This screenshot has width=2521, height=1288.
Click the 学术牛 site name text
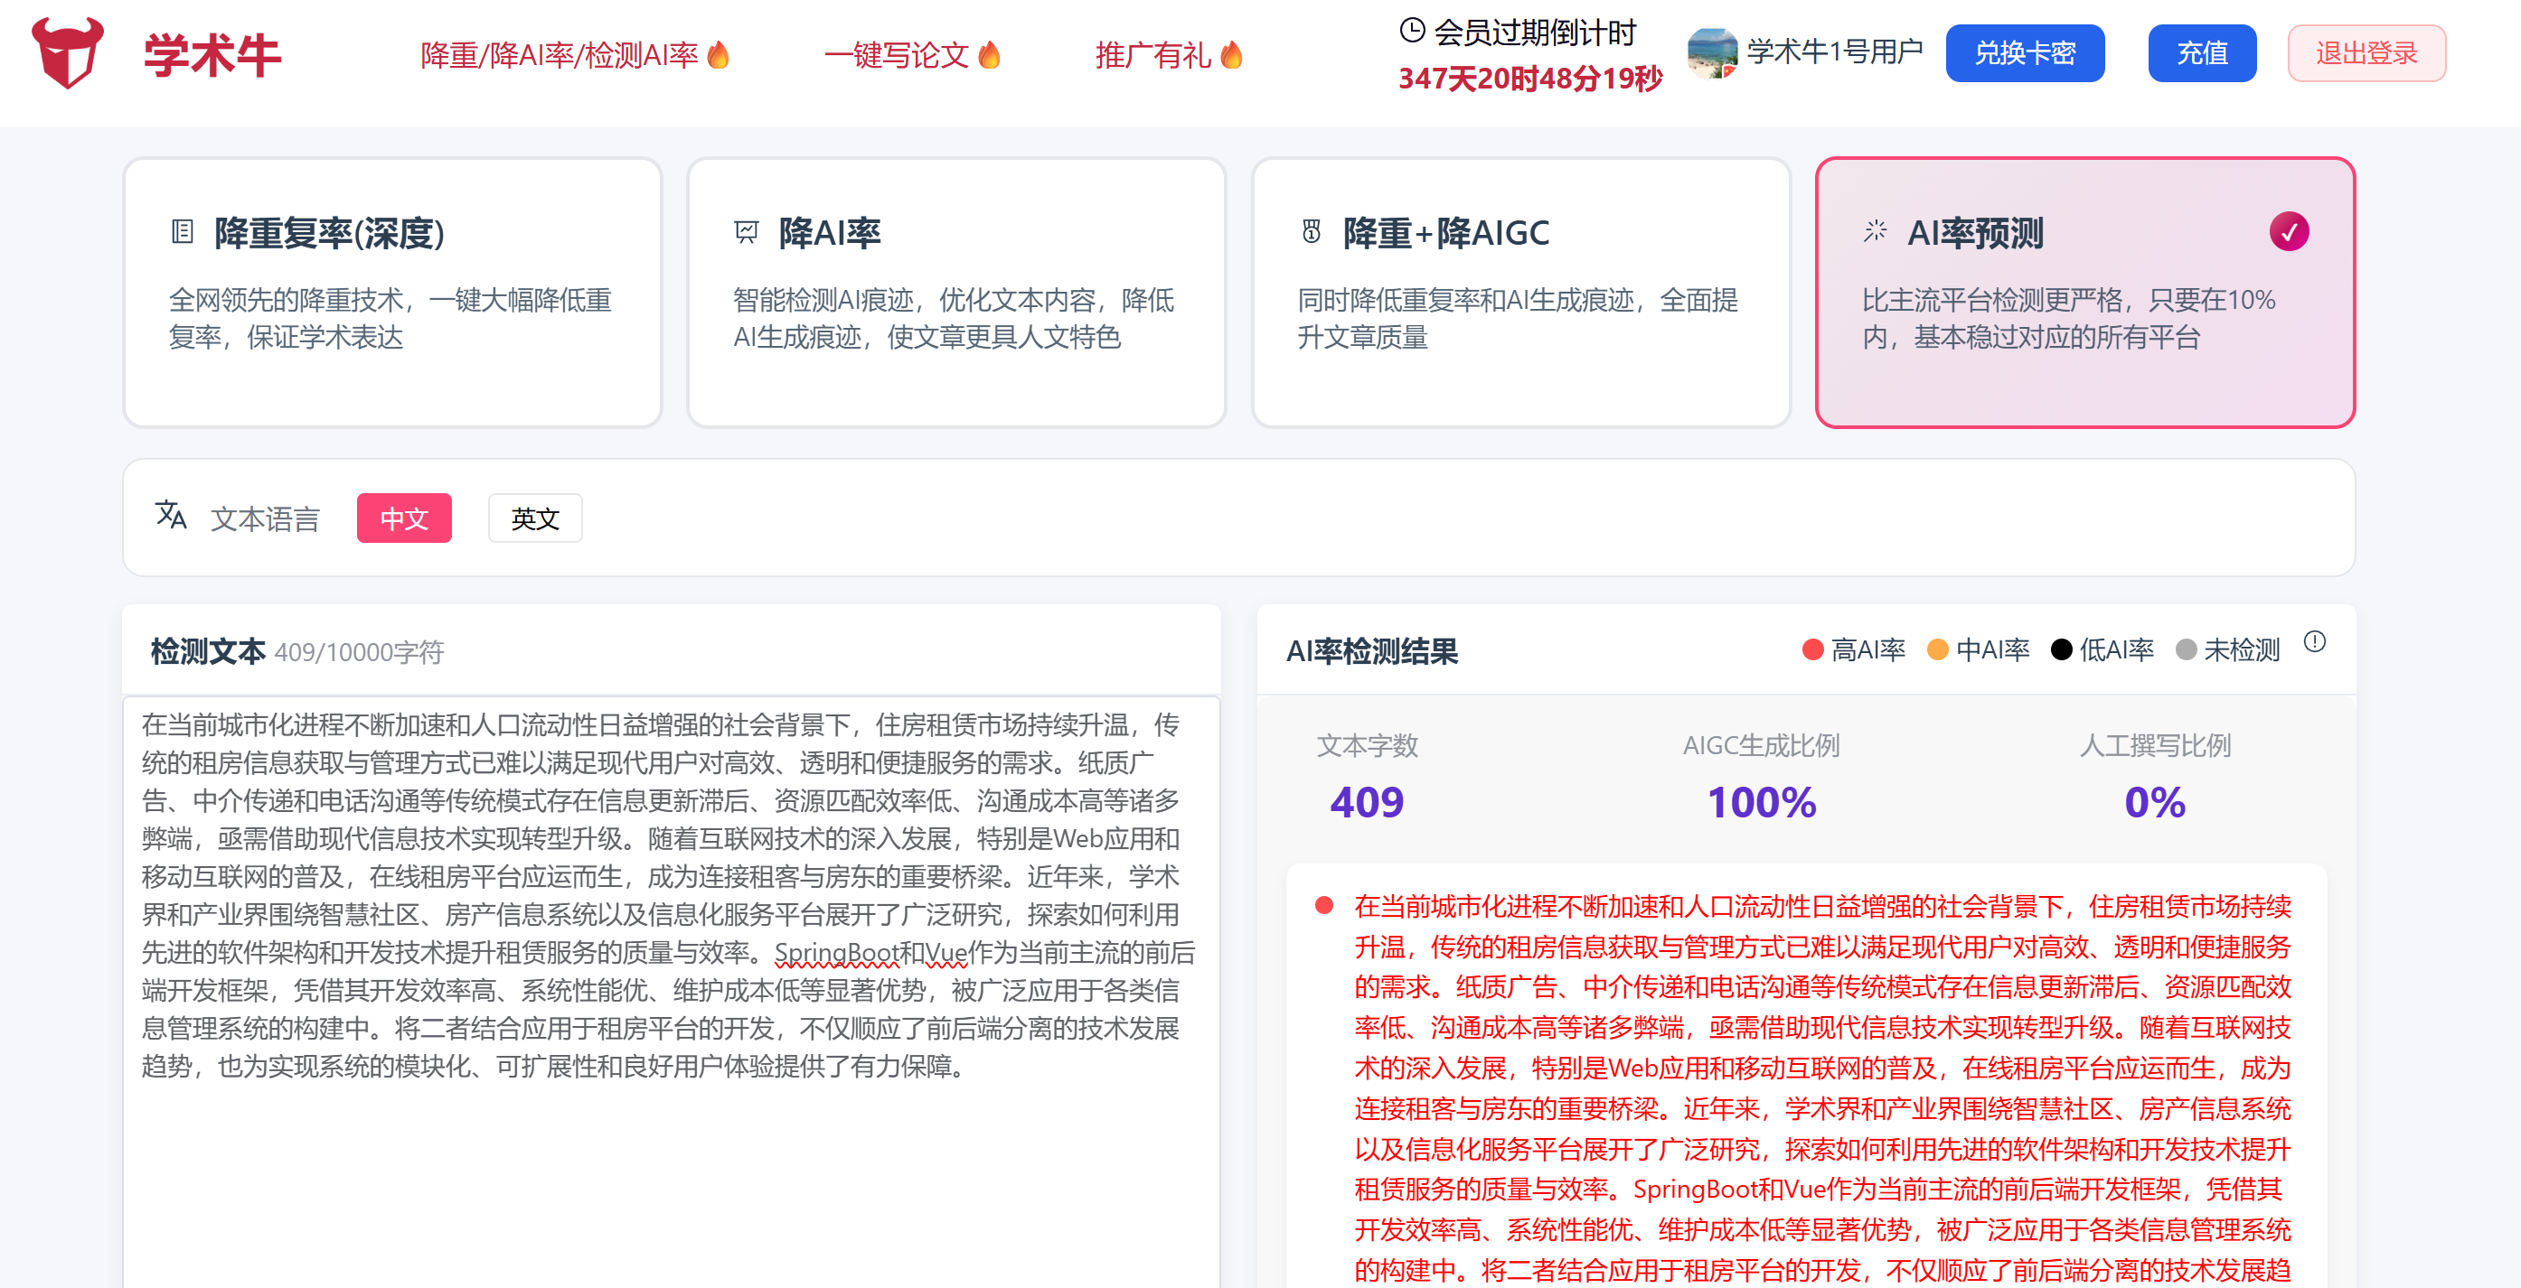tap(212, 55)
